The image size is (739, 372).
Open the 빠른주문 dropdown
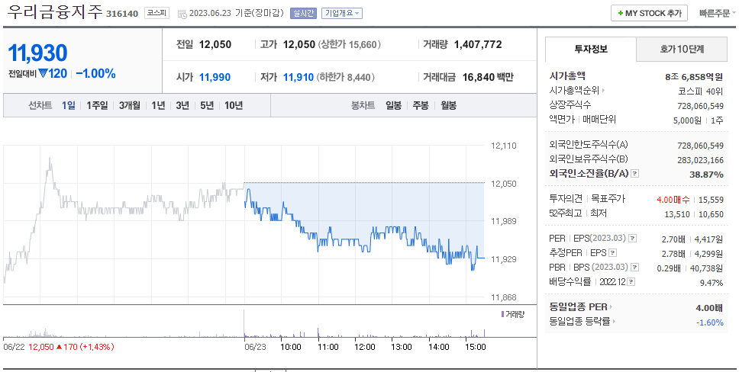[718, 13]
